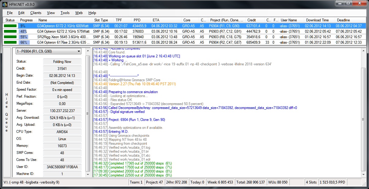Click green status indicator of Opteron 6176se row
The image size is (369, 189).
[x=10, y=42]
